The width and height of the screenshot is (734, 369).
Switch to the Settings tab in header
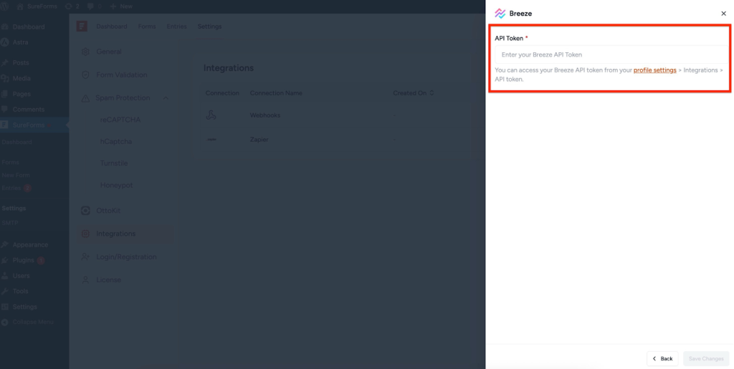(x=210, y=27)
